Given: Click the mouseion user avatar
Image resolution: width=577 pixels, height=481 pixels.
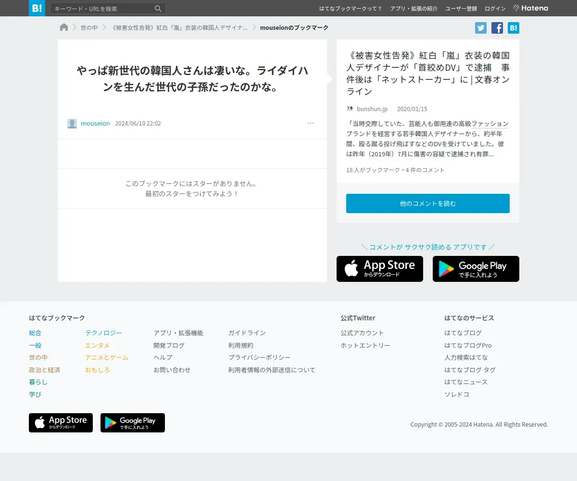Looking at the screenshot, I should [72, 124].
